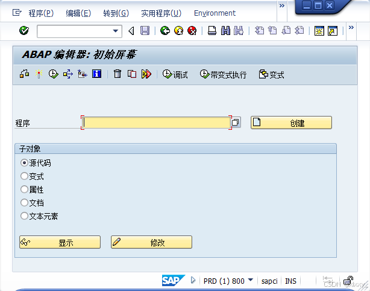Click the Generate Shortcut icon
370x291 pixels.
click(333, 31)
